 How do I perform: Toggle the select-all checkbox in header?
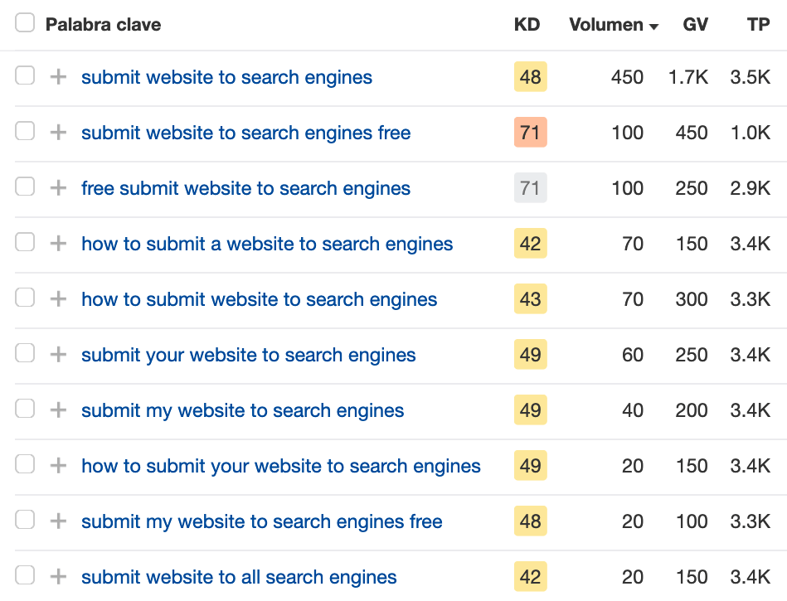25,23
